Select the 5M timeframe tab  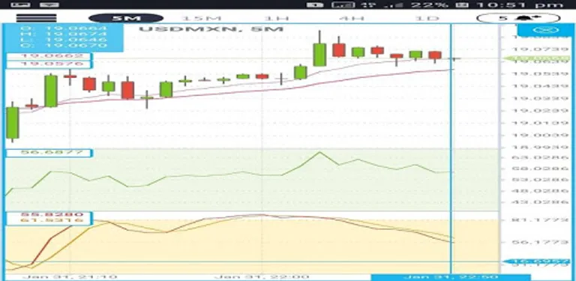(126, 18)
